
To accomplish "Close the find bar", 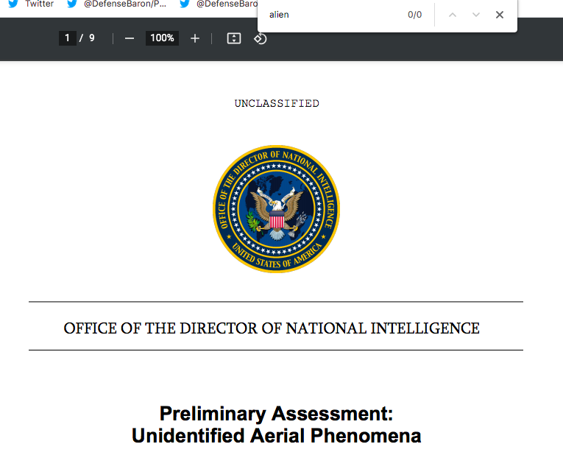I will coord(500,15).
